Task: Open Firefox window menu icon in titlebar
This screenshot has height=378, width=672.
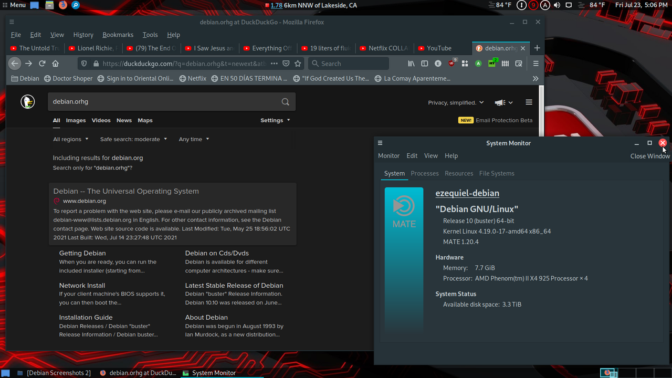Action: click(x=12, y=22)
